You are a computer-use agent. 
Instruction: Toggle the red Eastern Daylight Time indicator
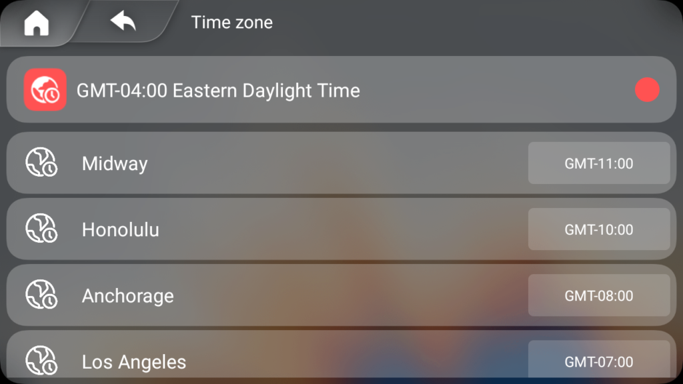click(647, 90)
